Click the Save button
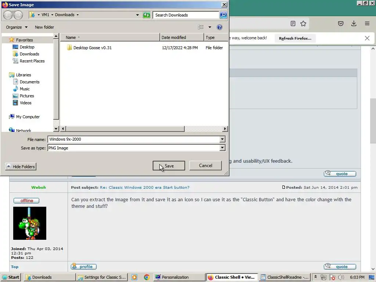The width and height of the screenshot is (376, 282). pyautogui.click(x=169, y=166)
